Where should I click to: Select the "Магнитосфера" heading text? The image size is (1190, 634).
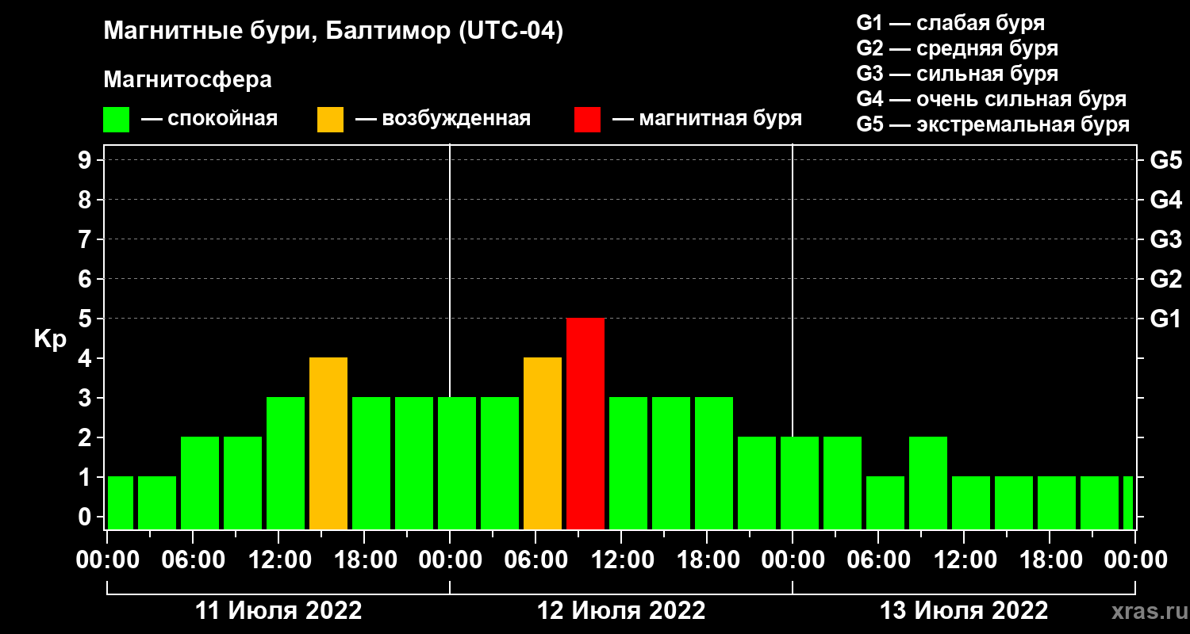pos(187,80)
